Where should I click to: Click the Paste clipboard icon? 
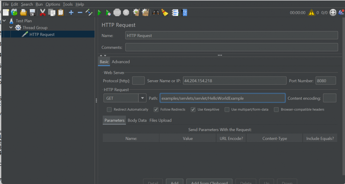click(x=61, y=13)
